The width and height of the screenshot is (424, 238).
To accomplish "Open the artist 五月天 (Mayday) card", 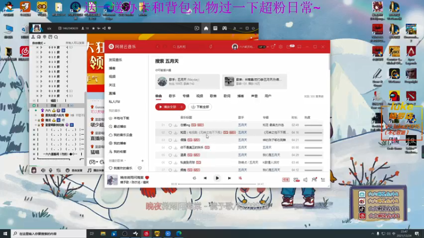I will pyautogui.click(x=188, y=81).
